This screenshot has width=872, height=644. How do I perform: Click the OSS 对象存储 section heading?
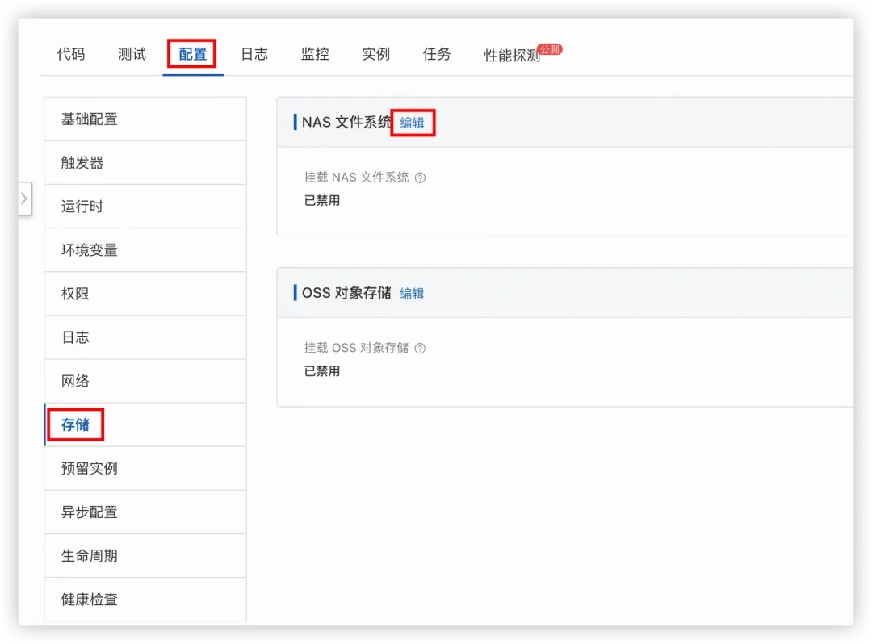[x=346, y=293]
